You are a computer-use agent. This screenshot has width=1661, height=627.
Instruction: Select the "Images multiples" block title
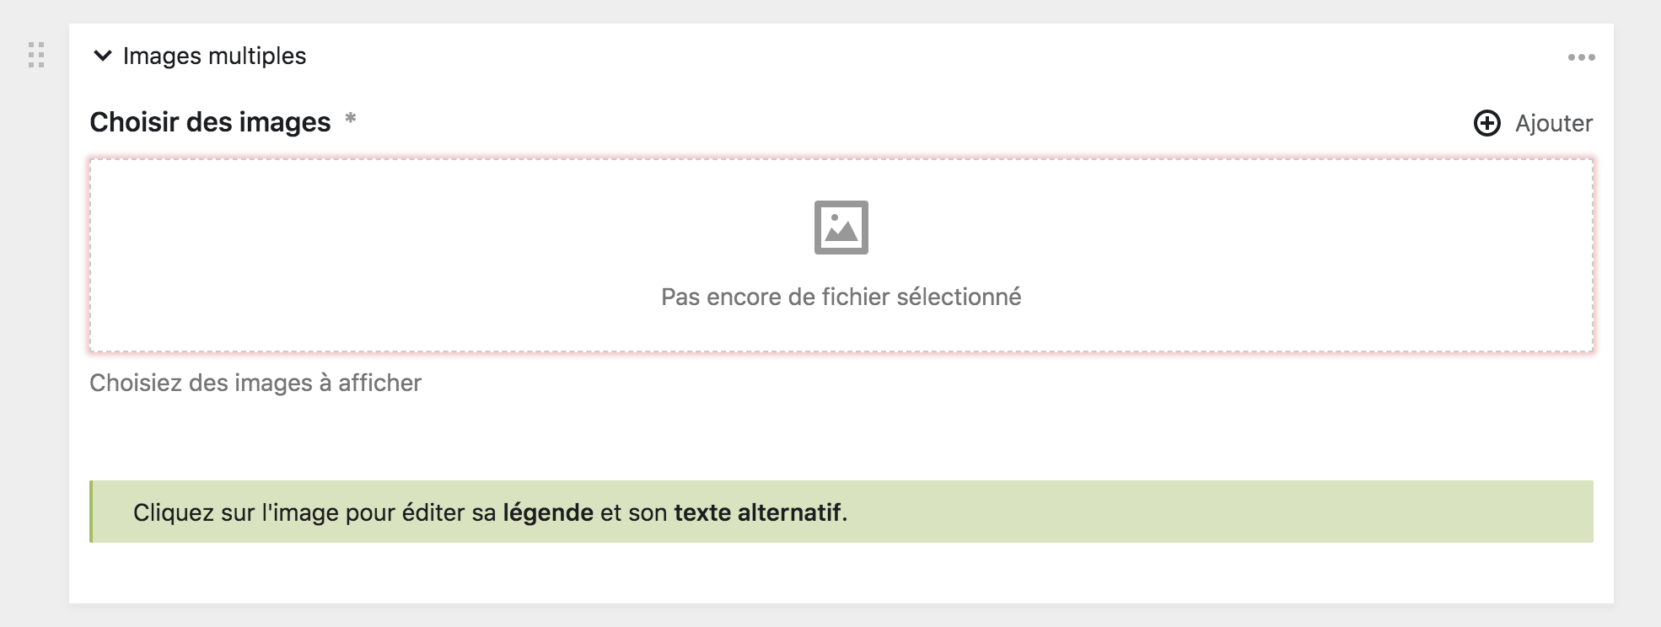pyautogui.click(x=214, y=56)
